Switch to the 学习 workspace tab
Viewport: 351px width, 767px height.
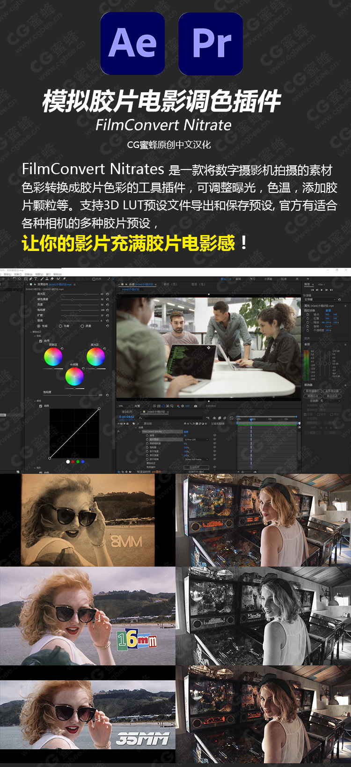click(252, 279)
